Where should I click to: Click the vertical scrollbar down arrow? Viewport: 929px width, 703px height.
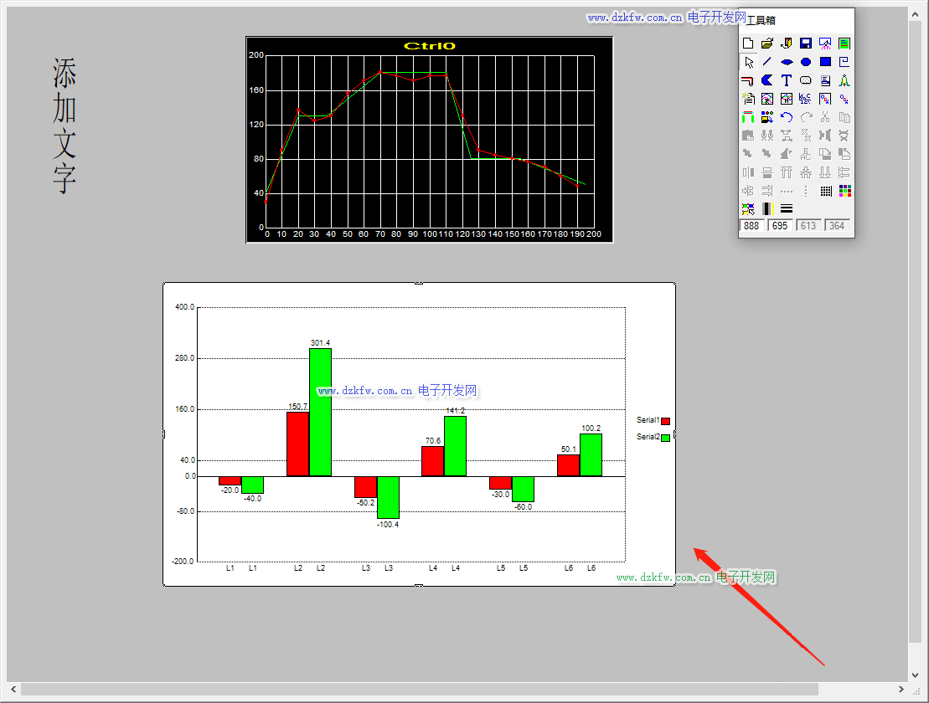916,675
